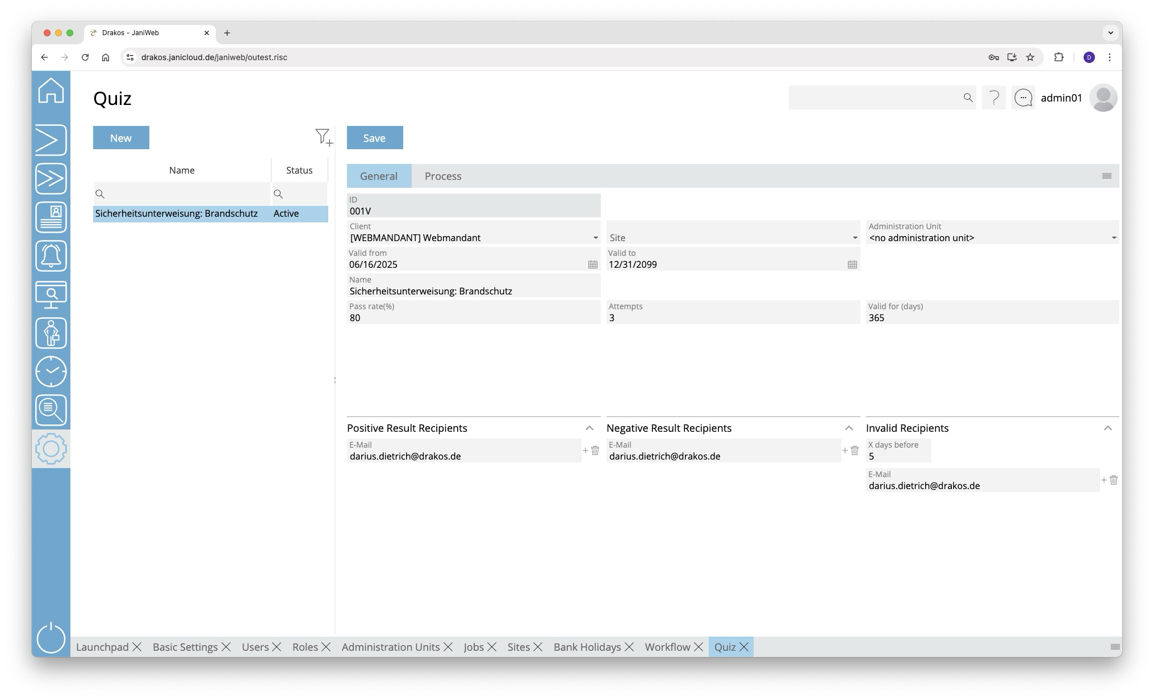
Task: Open the add filter funnel icon
Action: pos(323,137)
